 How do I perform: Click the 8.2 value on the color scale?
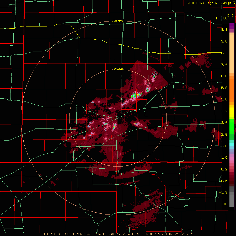pos(224,53)
